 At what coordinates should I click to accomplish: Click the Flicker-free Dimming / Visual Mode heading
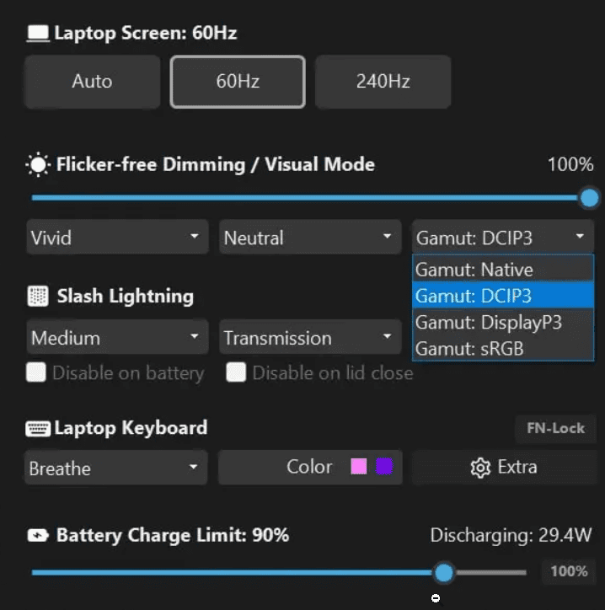[x=216, y=164]
